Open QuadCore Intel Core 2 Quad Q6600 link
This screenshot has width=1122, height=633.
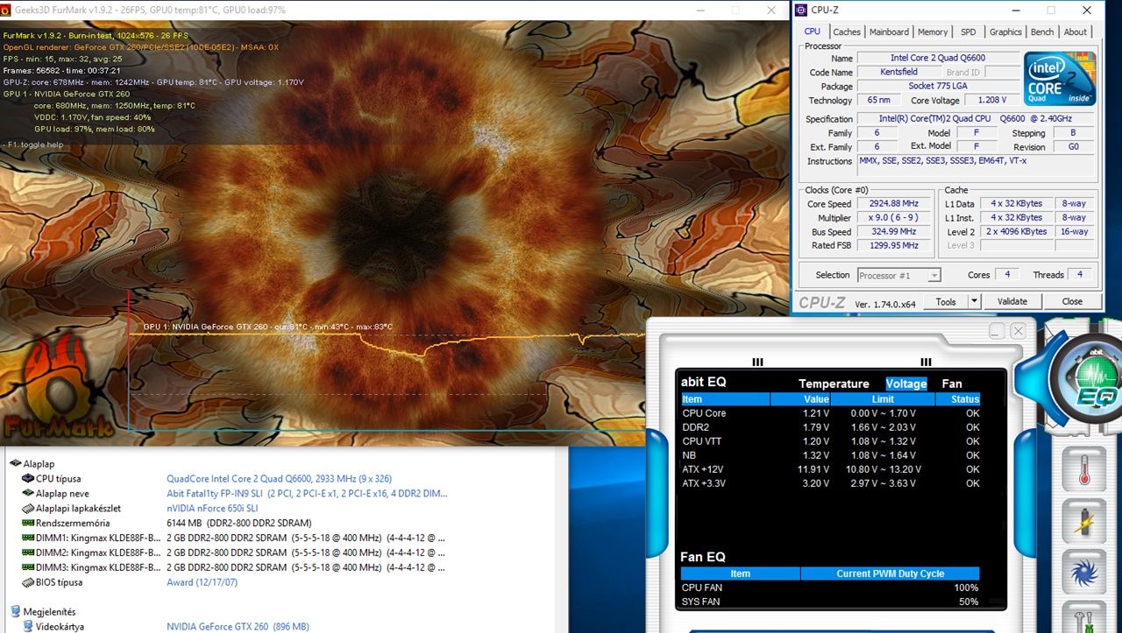tap(279, 479)
